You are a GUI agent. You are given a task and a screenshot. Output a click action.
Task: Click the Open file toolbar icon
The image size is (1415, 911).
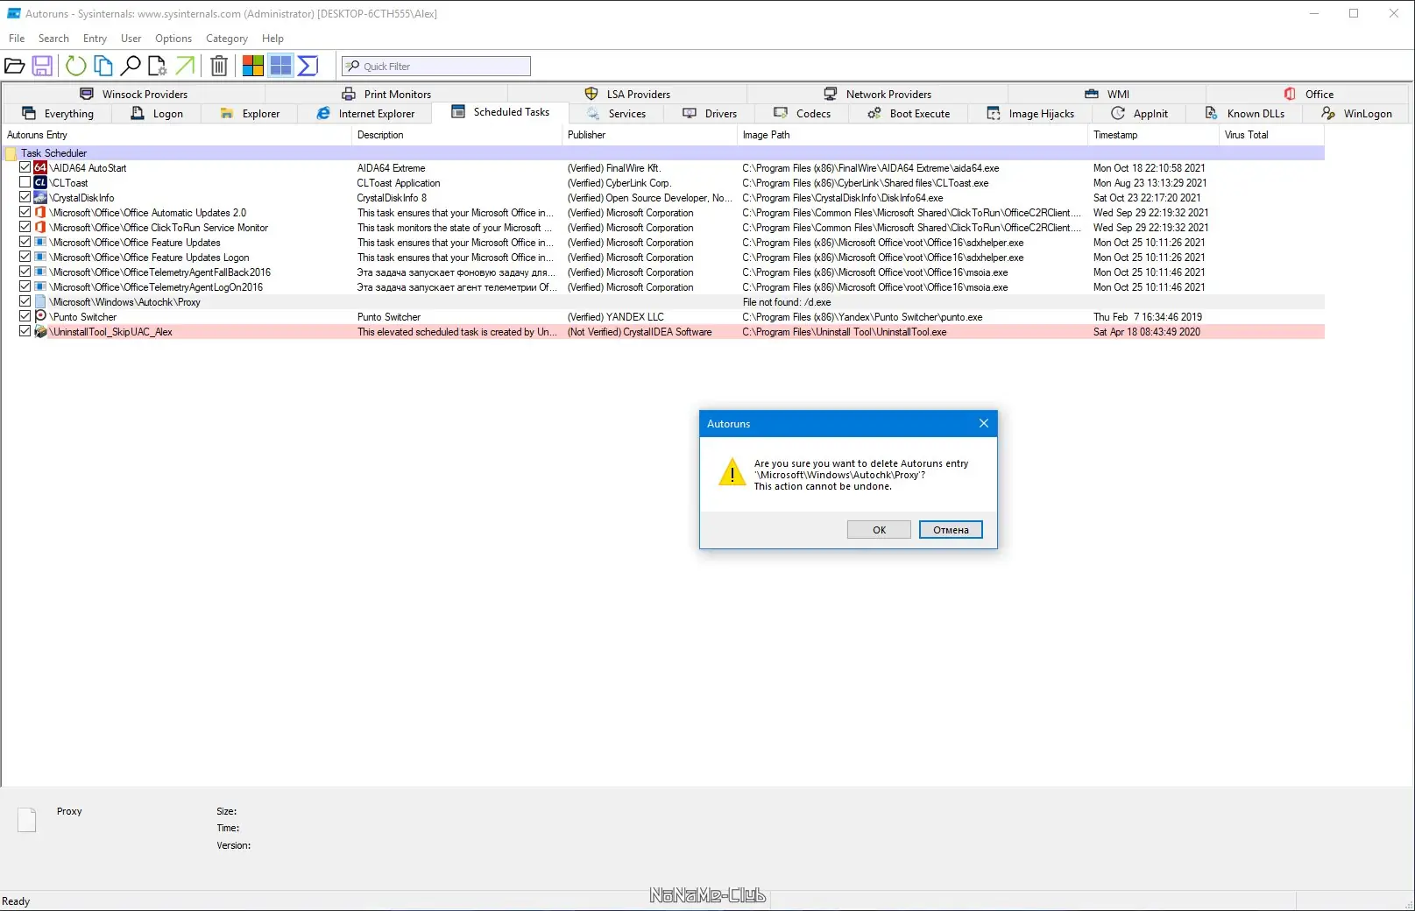click(15, 66)
